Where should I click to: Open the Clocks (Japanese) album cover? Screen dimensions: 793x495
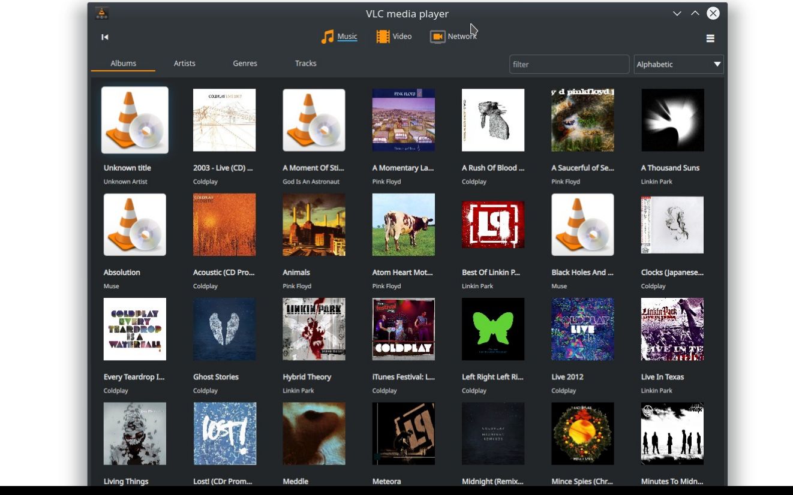pyautogui.click(x=672, y=225)
